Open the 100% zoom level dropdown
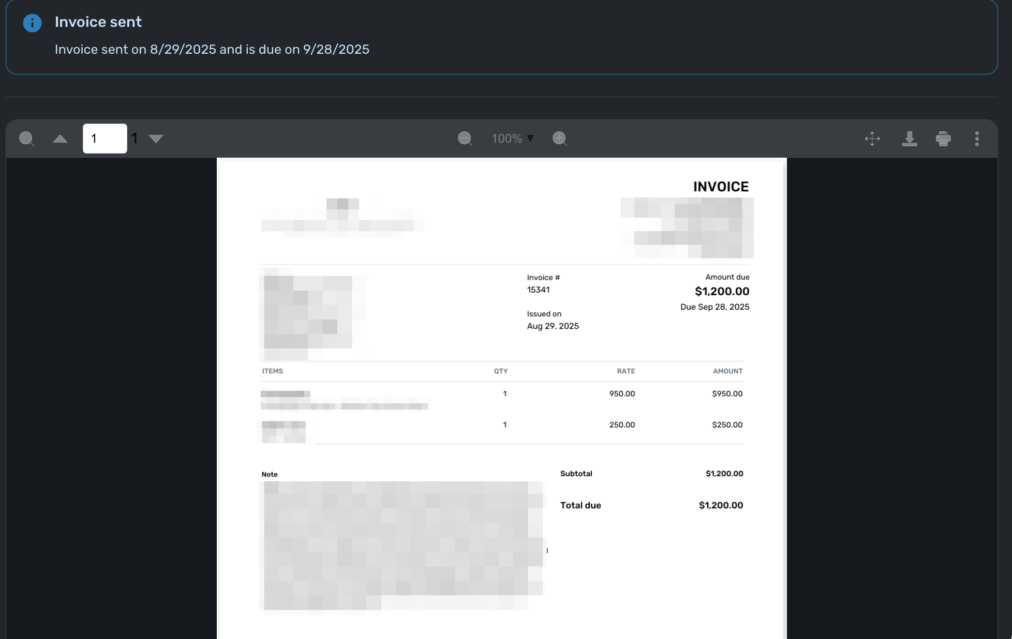1012x639 pixels. click(512, 139)
